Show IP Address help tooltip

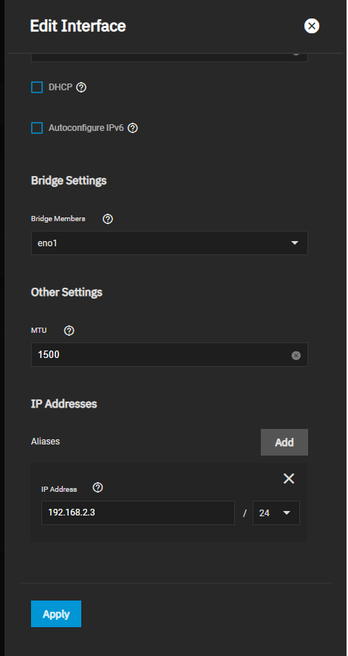click(98, 488)
